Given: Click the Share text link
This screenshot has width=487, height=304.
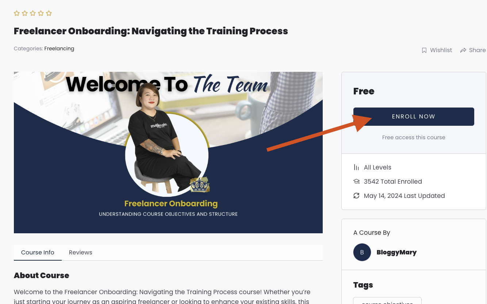Looking at the screenshot, I should 478,50.
